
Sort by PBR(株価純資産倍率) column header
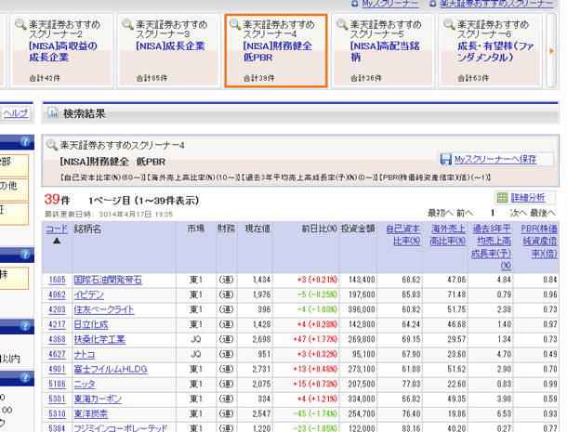(539, 241)
